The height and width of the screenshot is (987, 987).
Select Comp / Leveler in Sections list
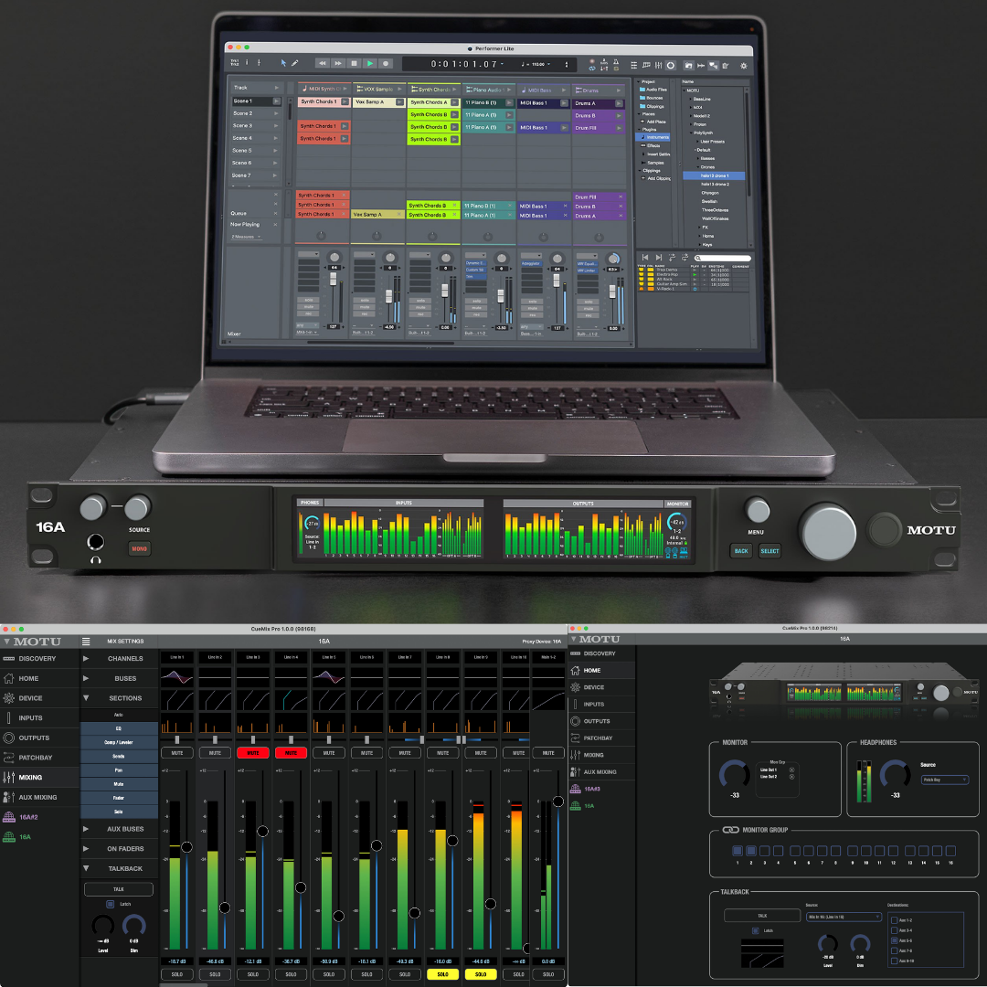pyautogui.click(x=119, y=742)
